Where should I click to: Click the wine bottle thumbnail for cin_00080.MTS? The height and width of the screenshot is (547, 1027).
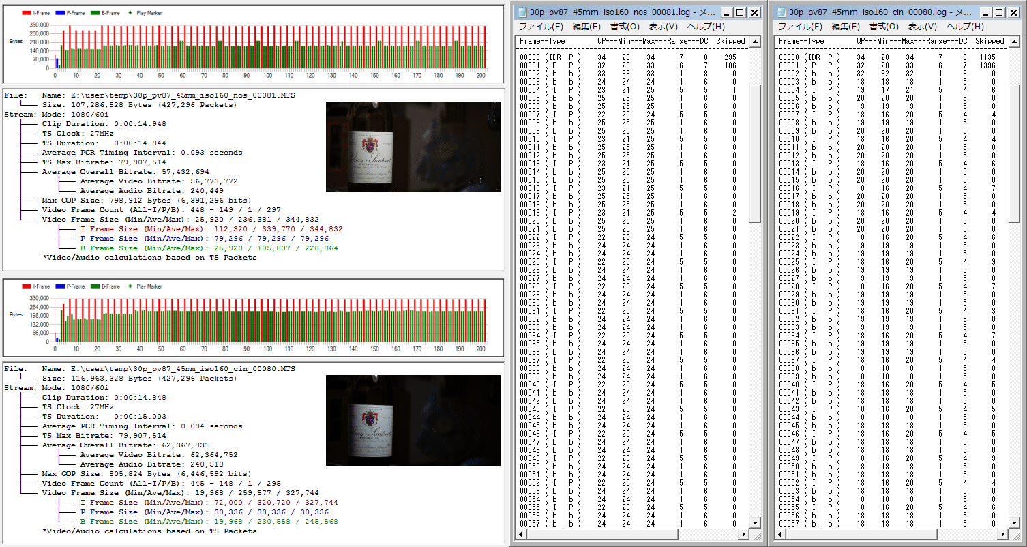tap(413, 420)
